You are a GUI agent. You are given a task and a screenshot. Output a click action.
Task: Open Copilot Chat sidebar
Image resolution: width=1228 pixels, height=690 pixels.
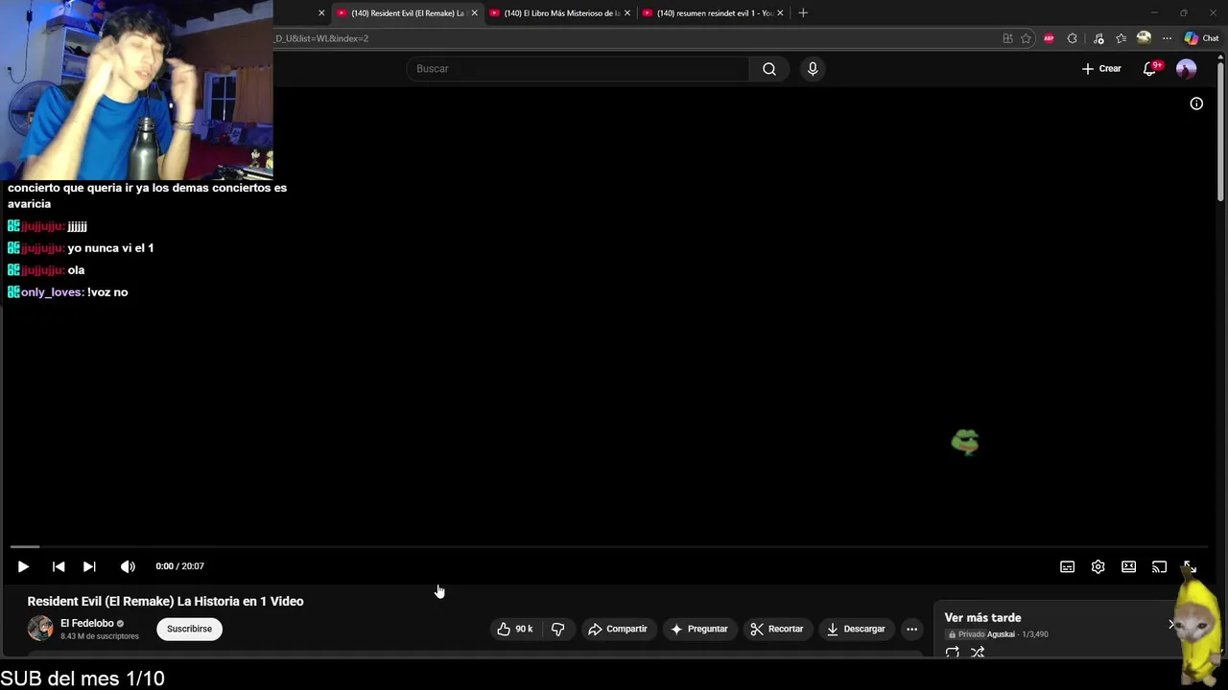coord(1201,38)
